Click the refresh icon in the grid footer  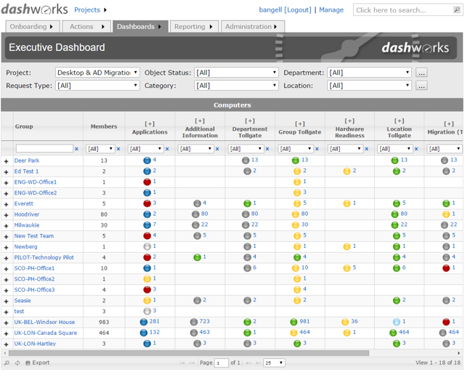point(17,362)
